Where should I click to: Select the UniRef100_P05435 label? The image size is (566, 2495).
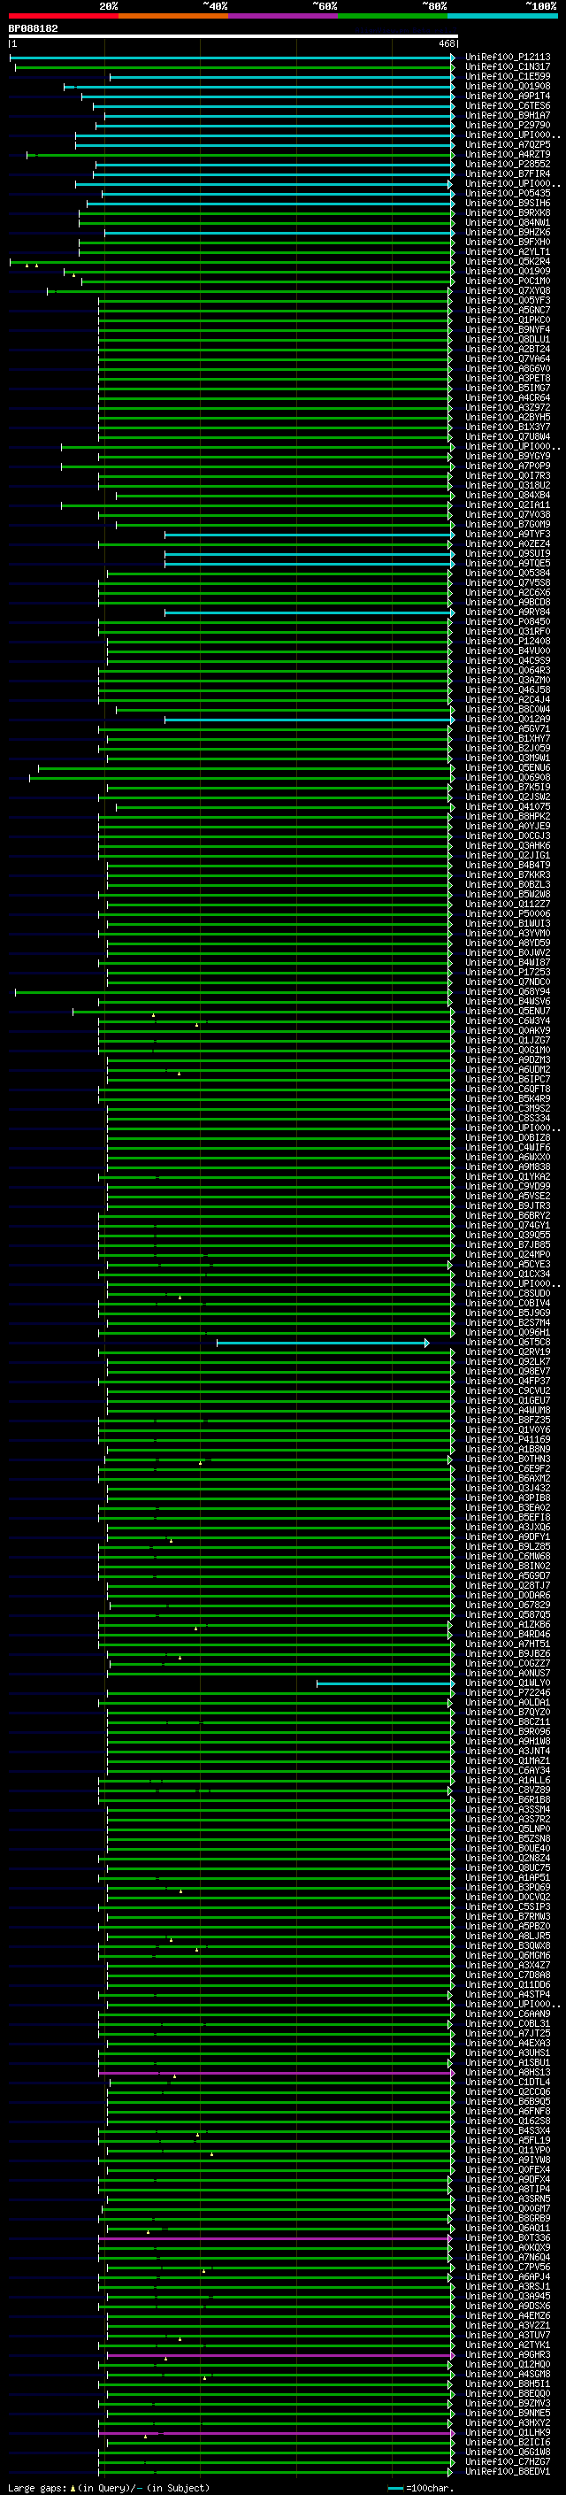point(507,193)
